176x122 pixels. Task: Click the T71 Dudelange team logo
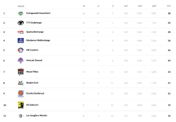pyautogui.click(x=21, y=23)
